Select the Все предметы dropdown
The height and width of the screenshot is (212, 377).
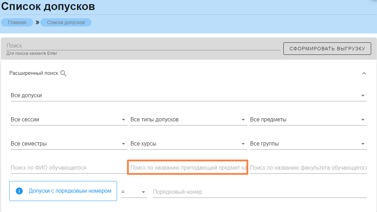(308, 120)
